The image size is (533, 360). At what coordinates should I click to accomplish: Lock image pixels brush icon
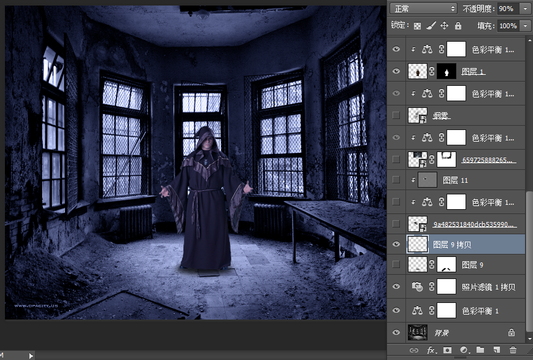point(431,26)
